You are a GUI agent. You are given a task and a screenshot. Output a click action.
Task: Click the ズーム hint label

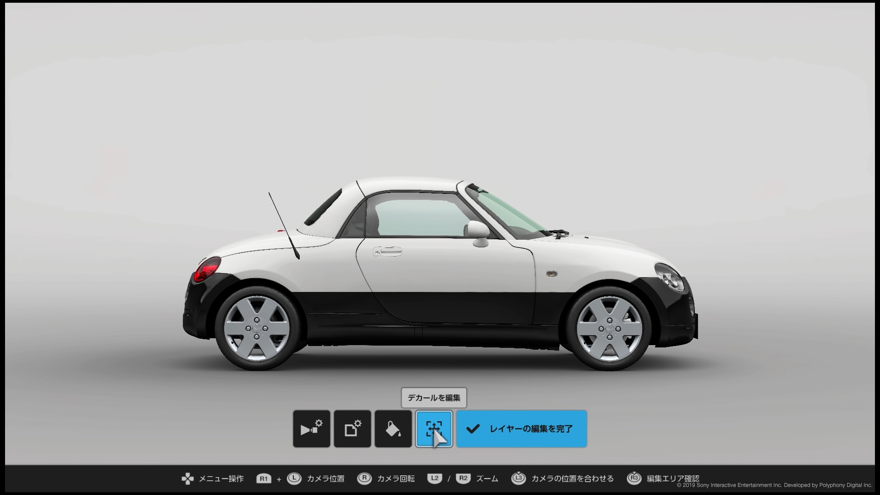point(487,478)
